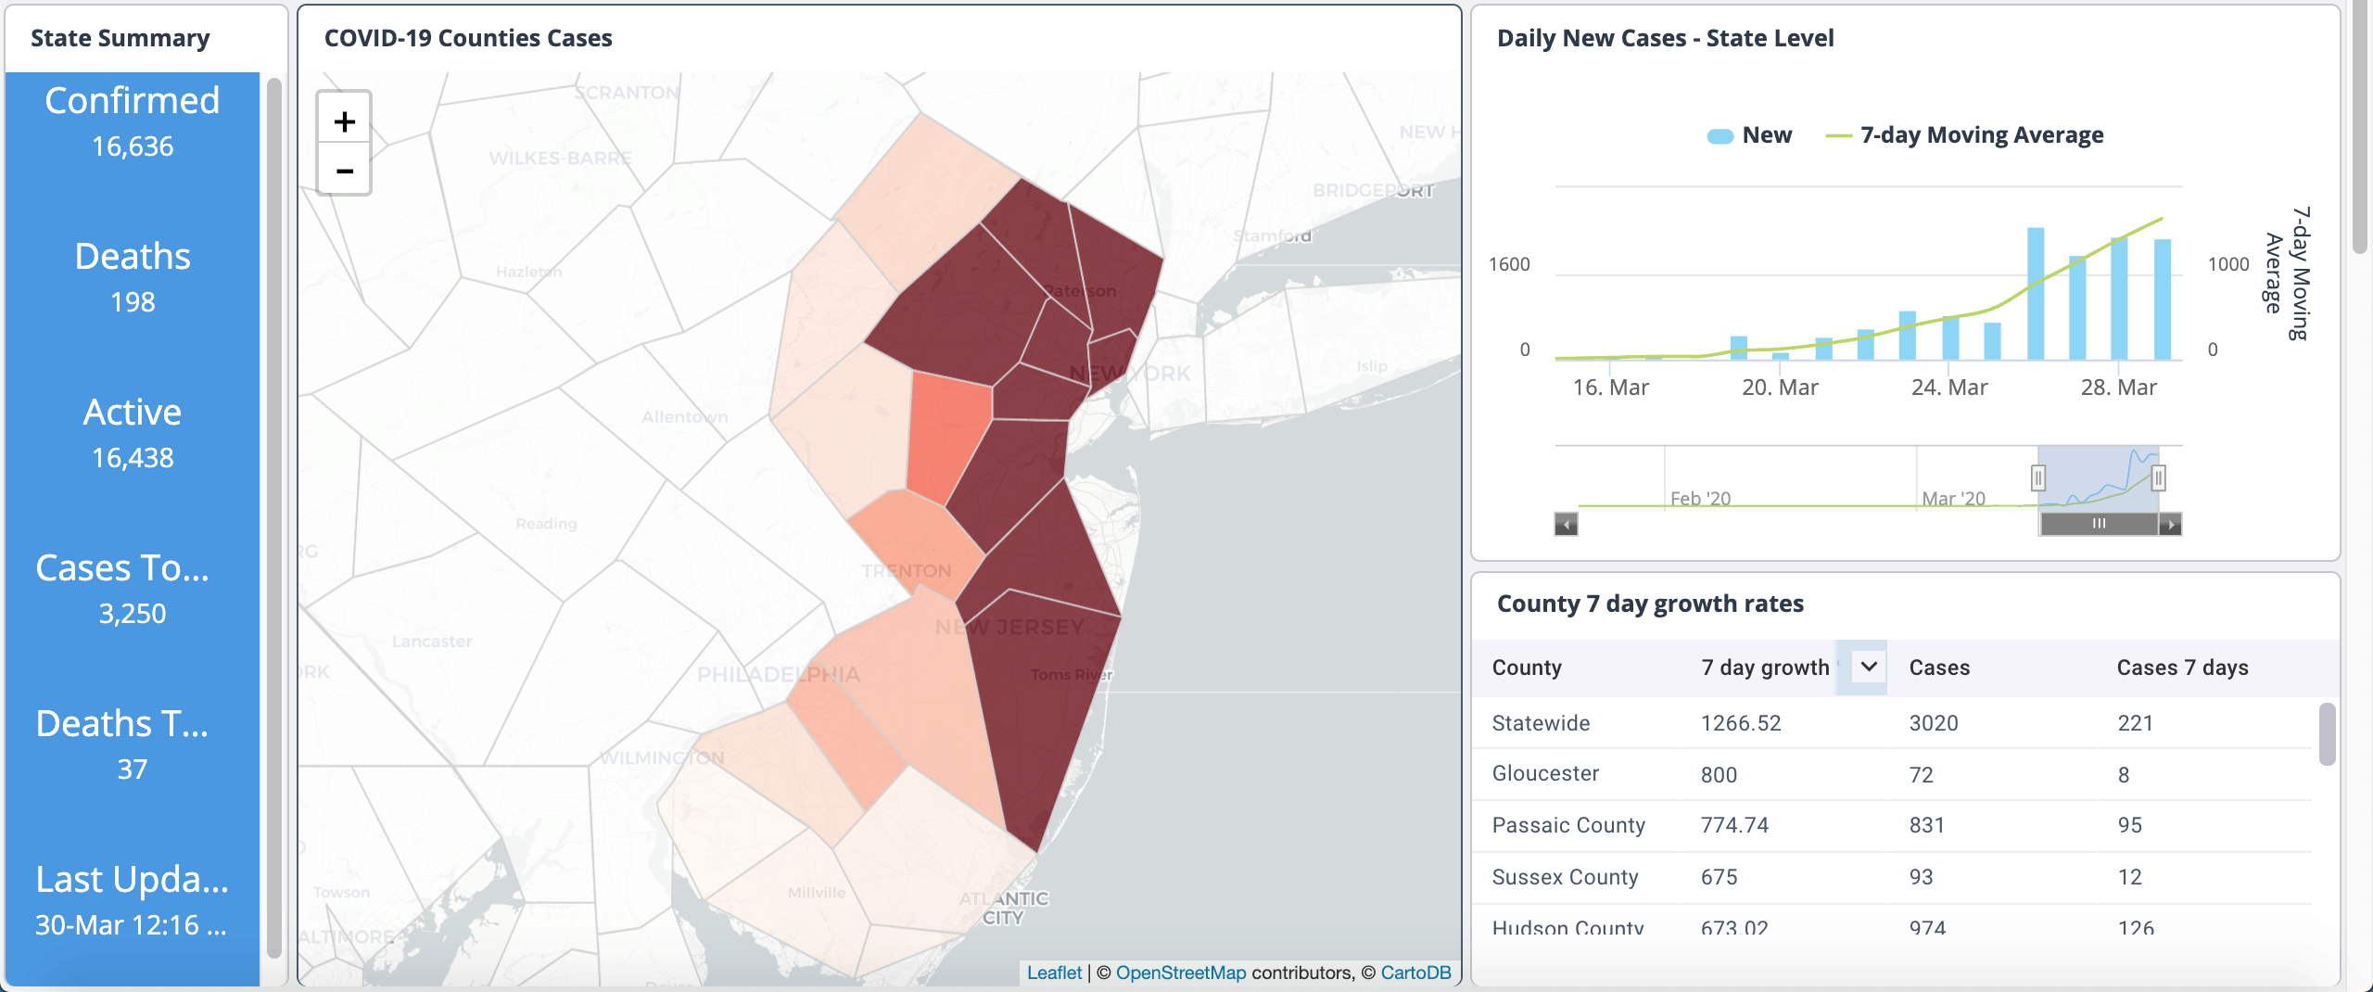Image resolution: width=2373 pixels, height=992 pixels.
Task: Click the right arrow of chart navigator
Action: coord(2170,525)
